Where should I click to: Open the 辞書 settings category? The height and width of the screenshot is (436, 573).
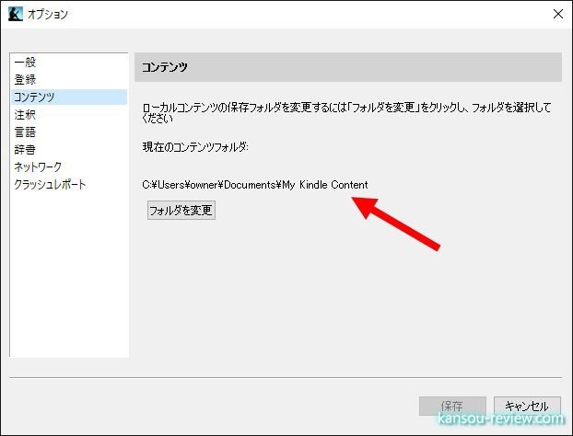69,150
